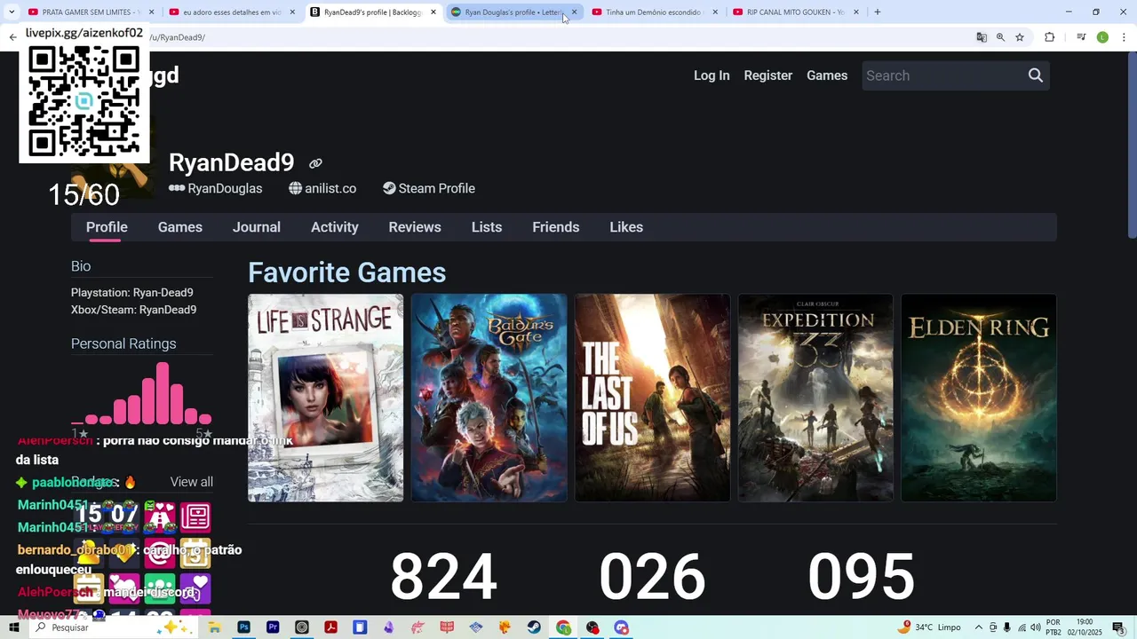1137x639 pixels.
Task: Bookmark this page with the star icon
Action: click(1020, 37)
